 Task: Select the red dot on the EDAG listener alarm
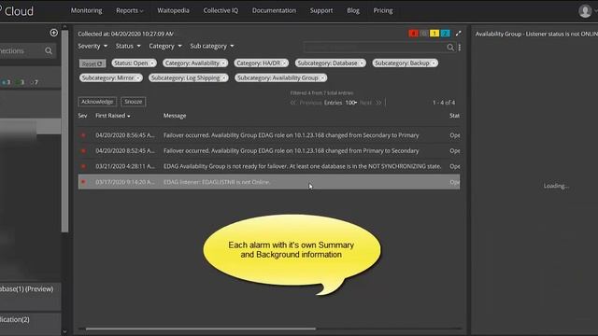click(x=83, y=182)
